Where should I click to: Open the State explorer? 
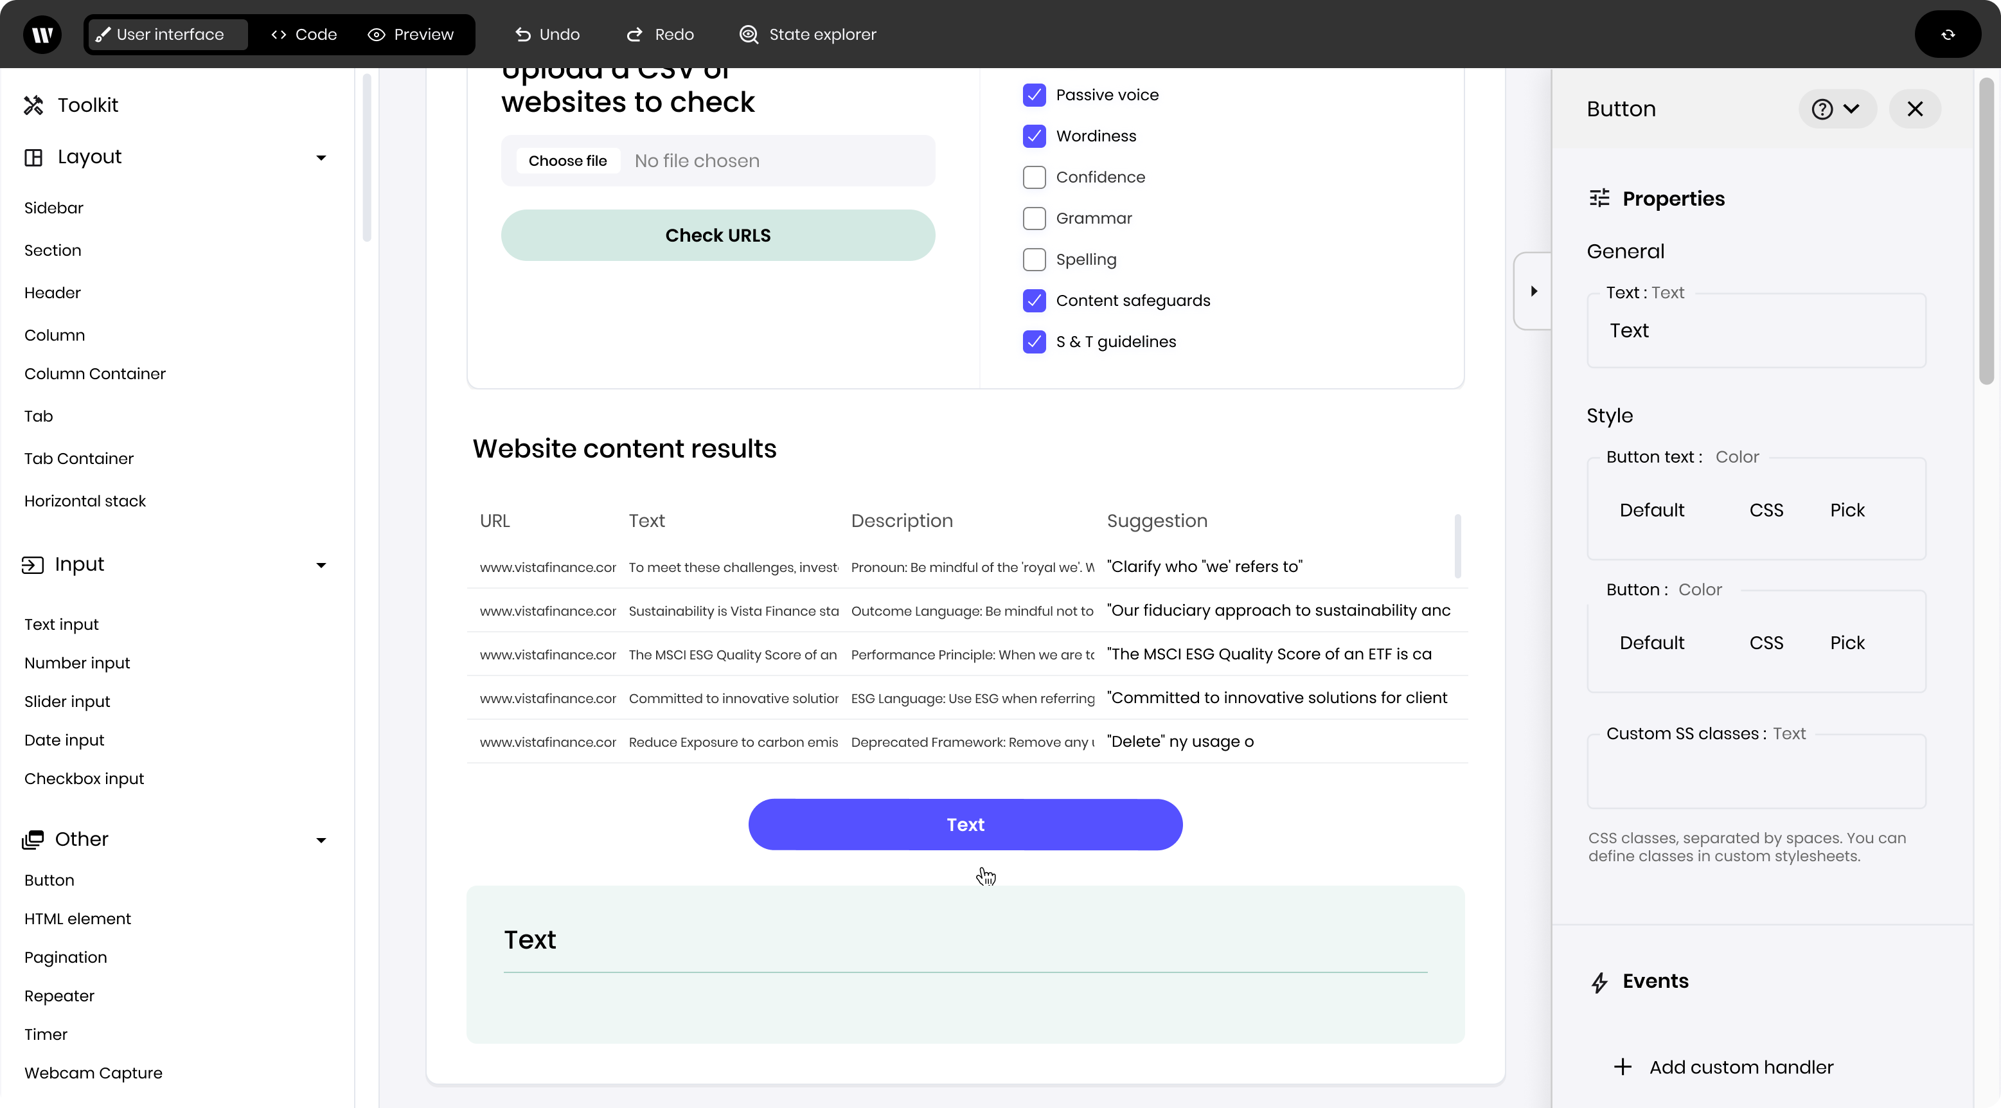tap(807, 34)
